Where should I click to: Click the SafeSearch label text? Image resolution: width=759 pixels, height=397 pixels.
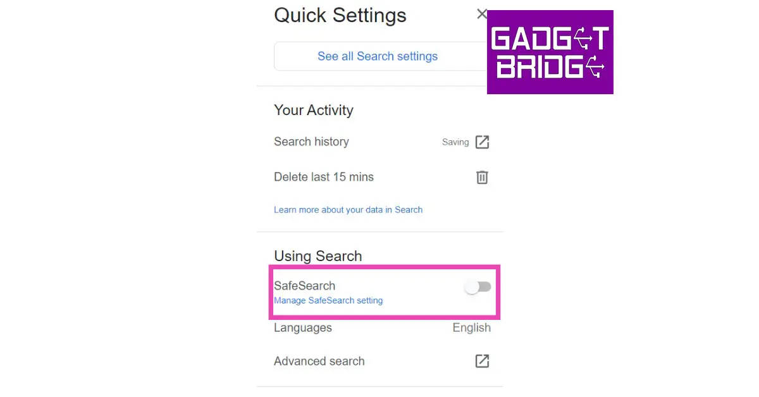click(x=305, y=286)
